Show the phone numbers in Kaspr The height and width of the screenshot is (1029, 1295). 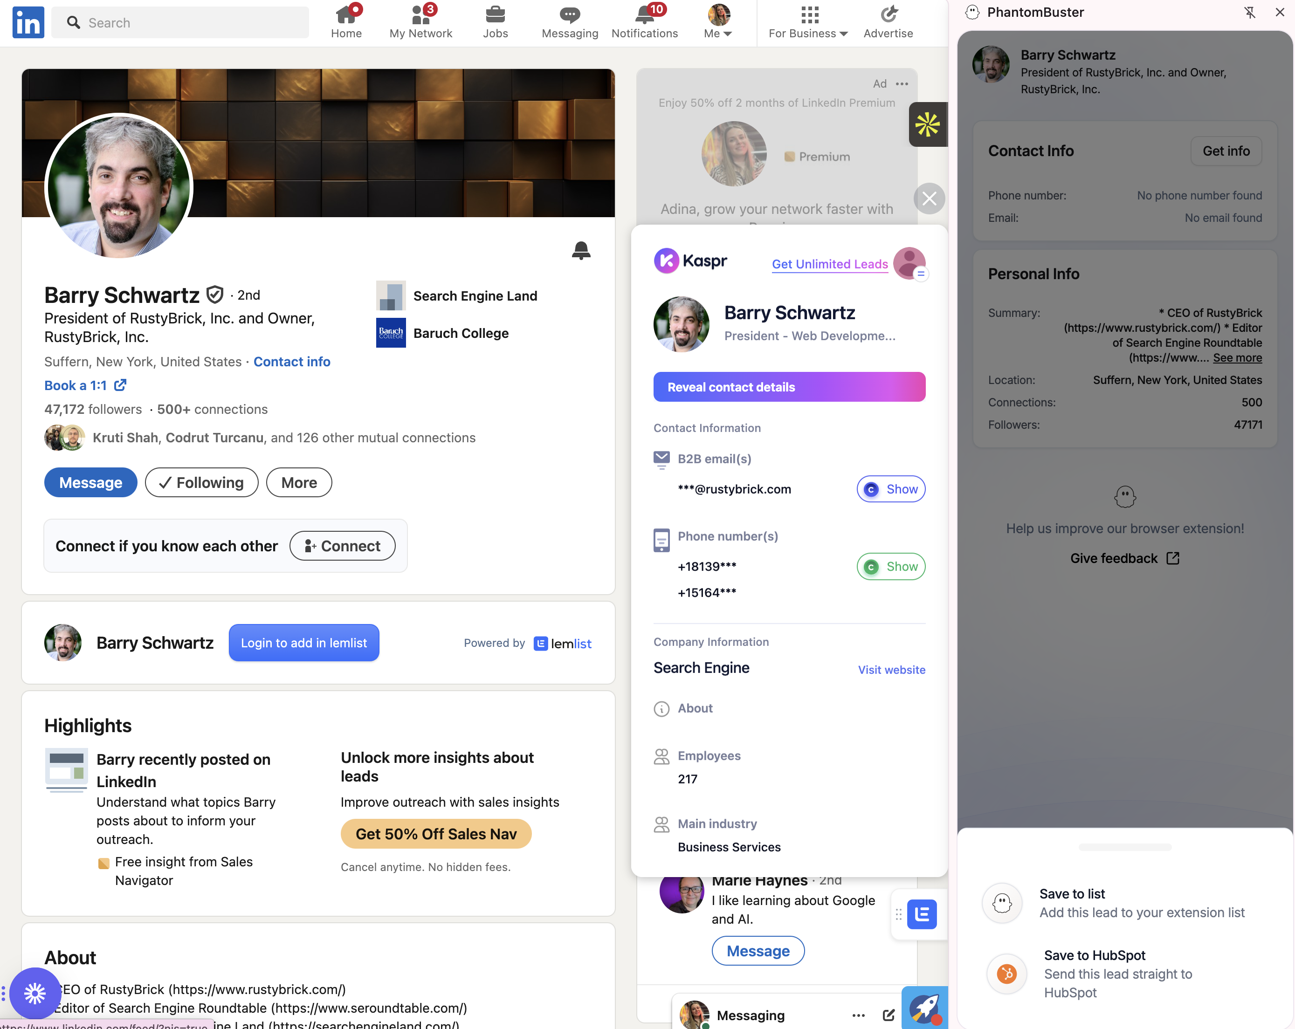tap(891, 566)
